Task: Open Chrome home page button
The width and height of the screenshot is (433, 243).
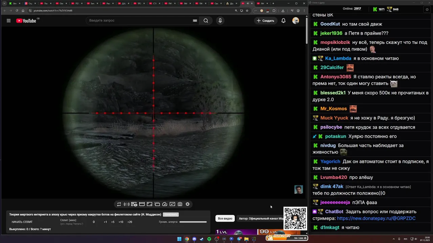Action: 23,10
